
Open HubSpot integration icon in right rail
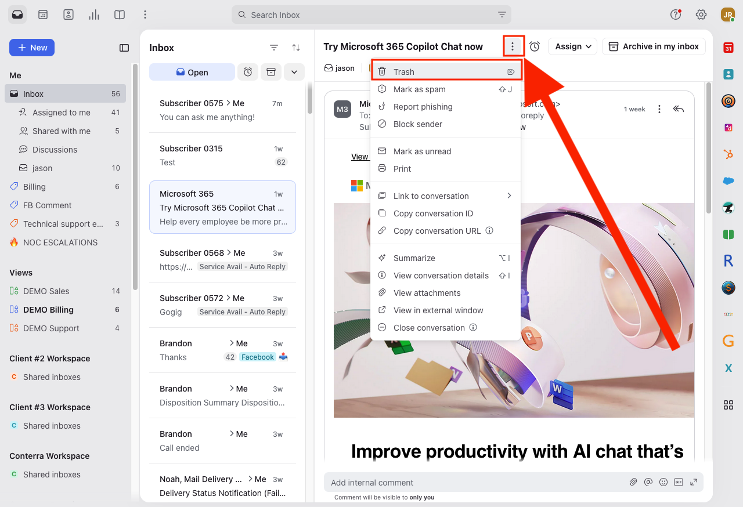pos(728,154)
